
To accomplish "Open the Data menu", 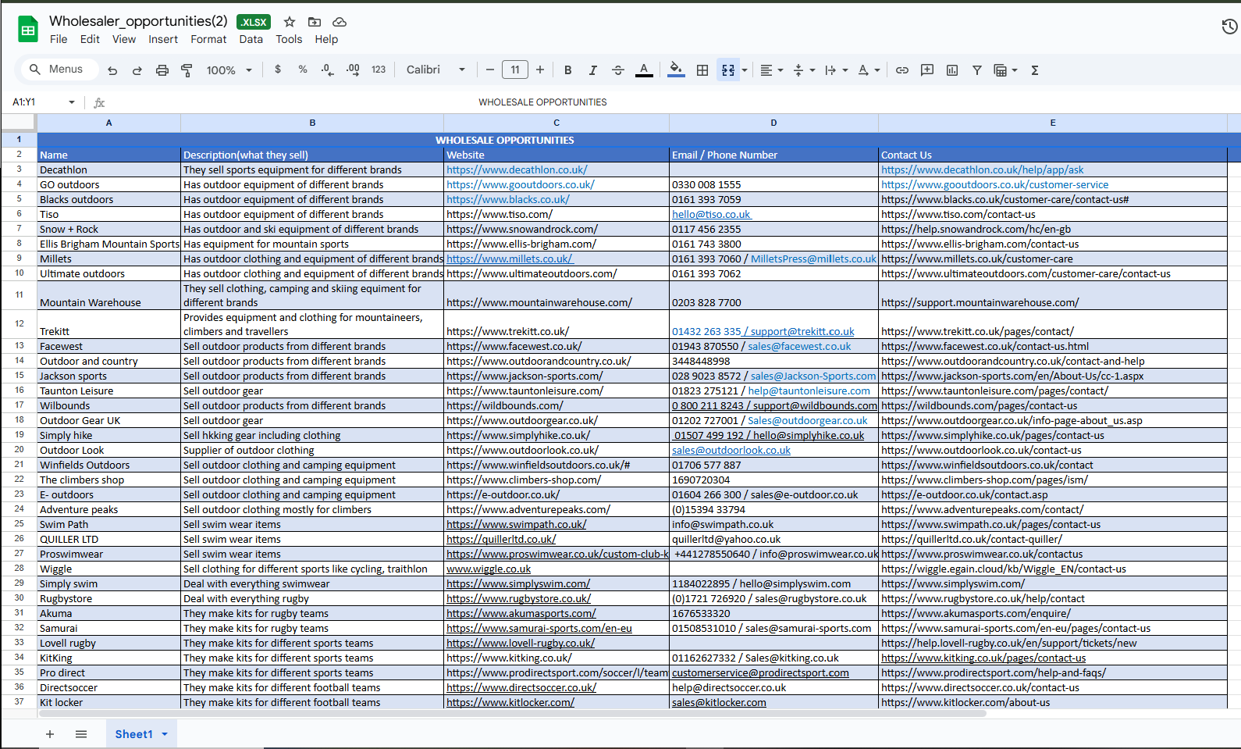I will pyautogui.click(x=251, y=39).
